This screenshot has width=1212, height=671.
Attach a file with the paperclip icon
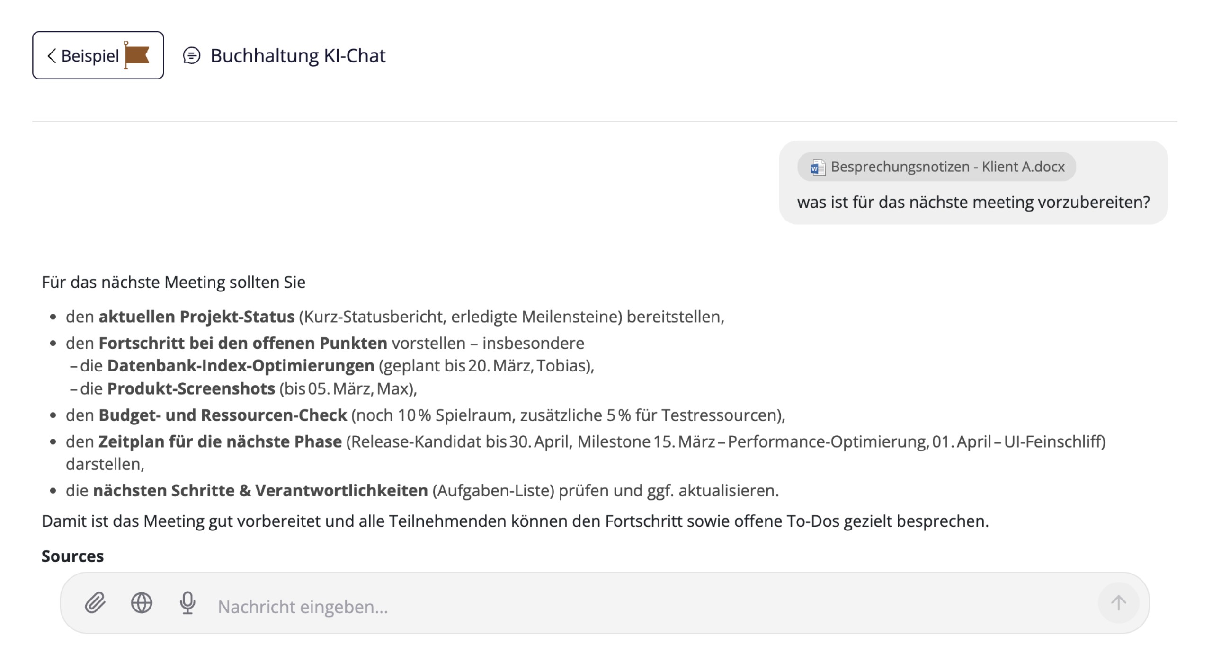coord(95,603)
